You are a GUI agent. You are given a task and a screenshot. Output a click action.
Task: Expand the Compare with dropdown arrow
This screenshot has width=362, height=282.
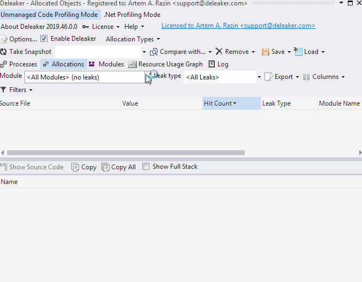210,52
